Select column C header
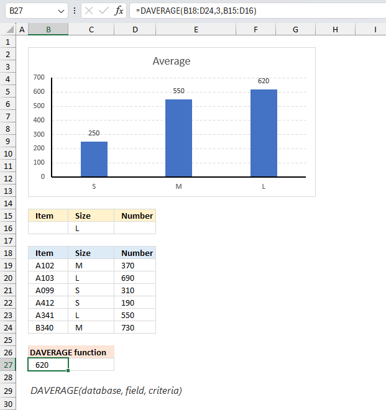The height and width of the screenshot is (410, 386). (x=91, y=29)
